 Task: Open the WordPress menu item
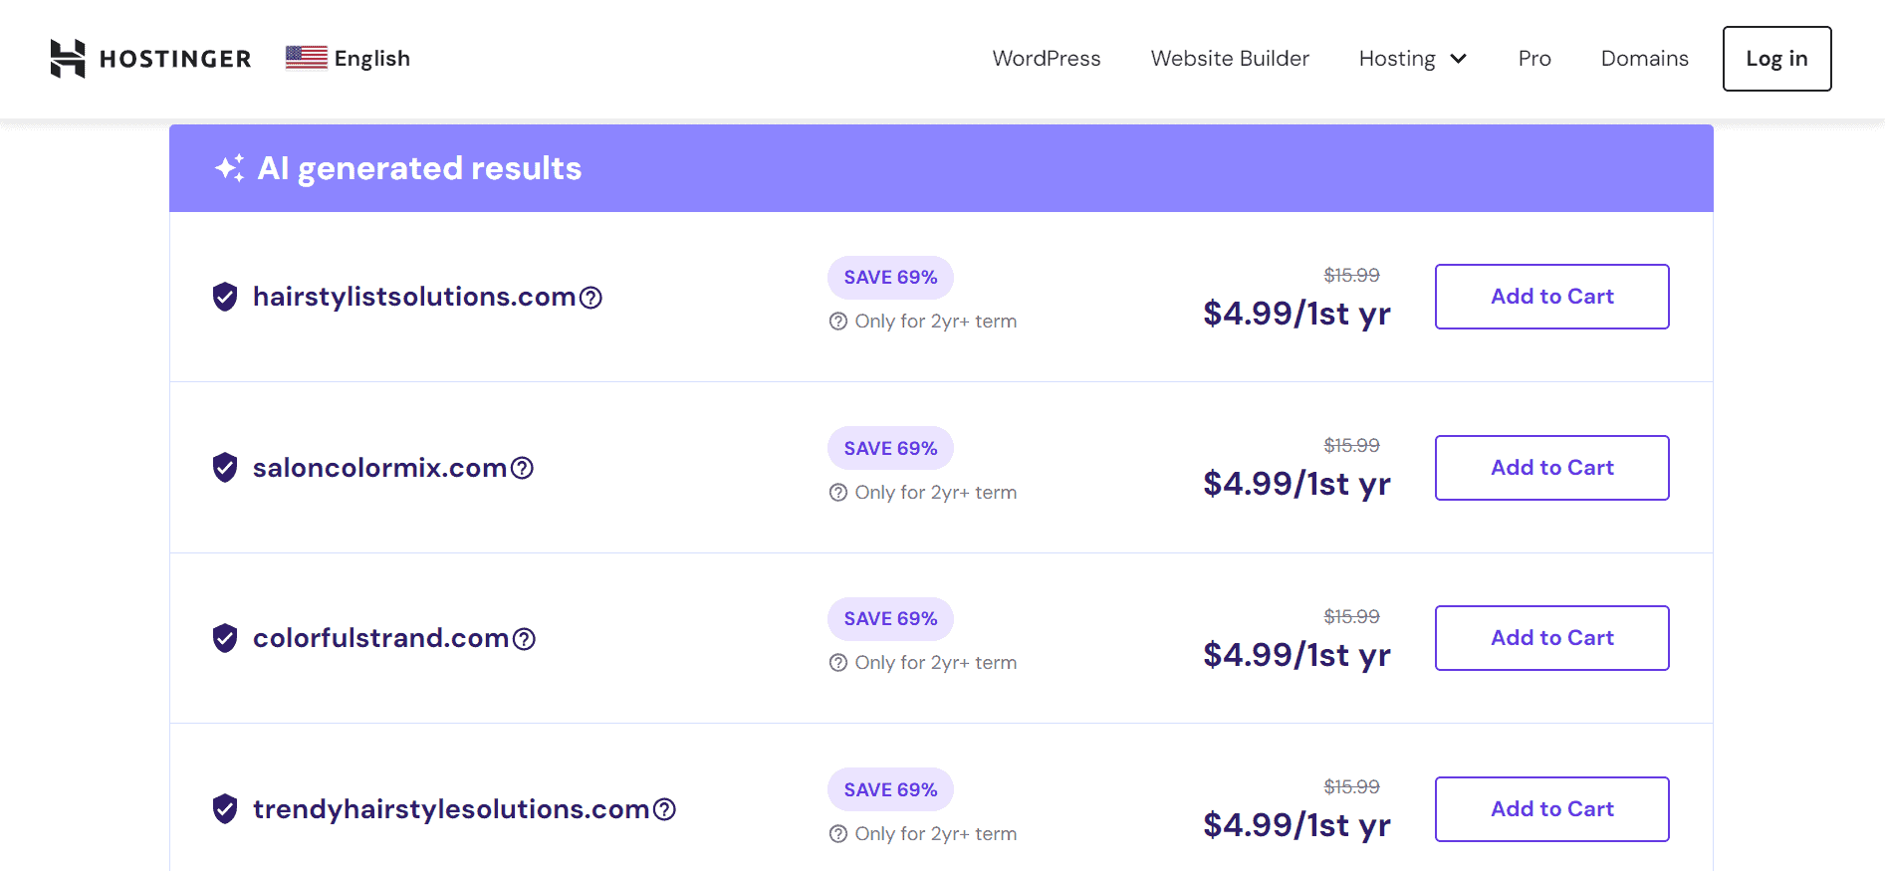coord(1046,59)
